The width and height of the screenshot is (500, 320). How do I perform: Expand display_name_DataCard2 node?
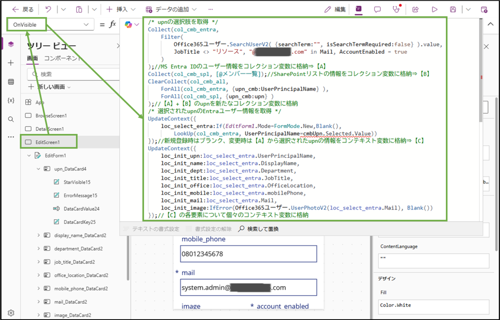39,235
